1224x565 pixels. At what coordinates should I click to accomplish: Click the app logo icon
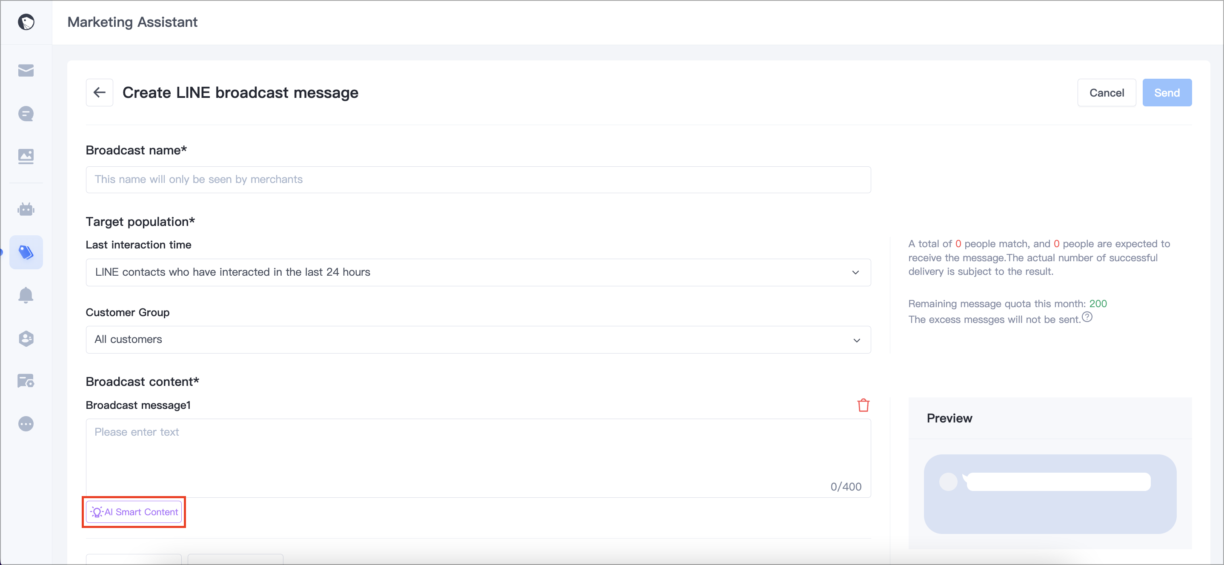pyautogui.click(x=26, y=22)
